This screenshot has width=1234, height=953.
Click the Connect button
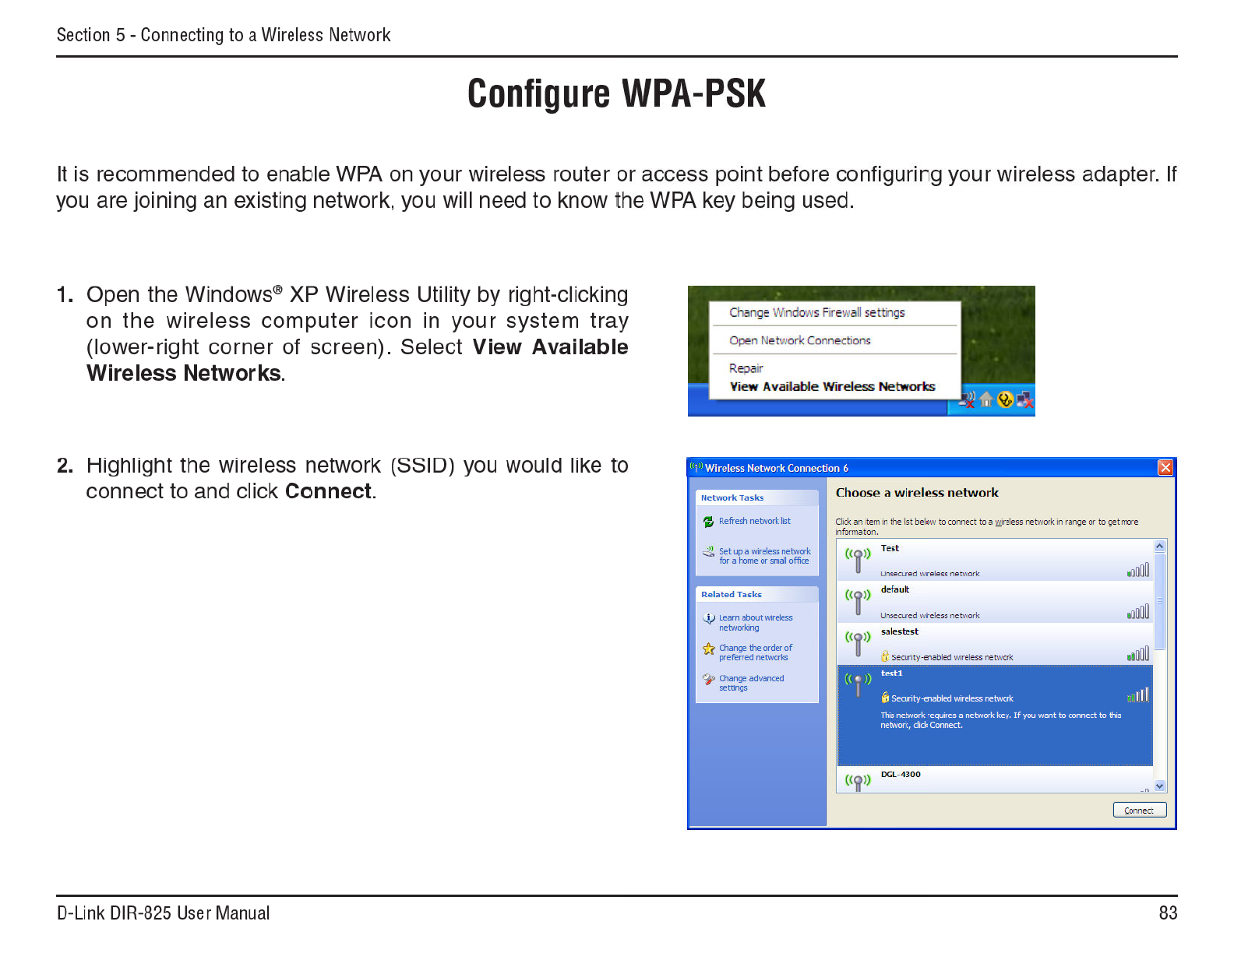pyautogui.click(x=1140, y=811)
